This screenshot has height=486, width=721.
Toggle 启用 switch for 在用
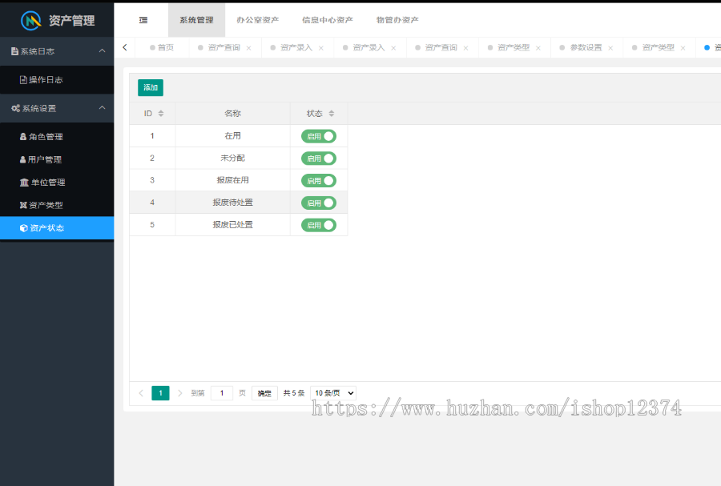319,136
